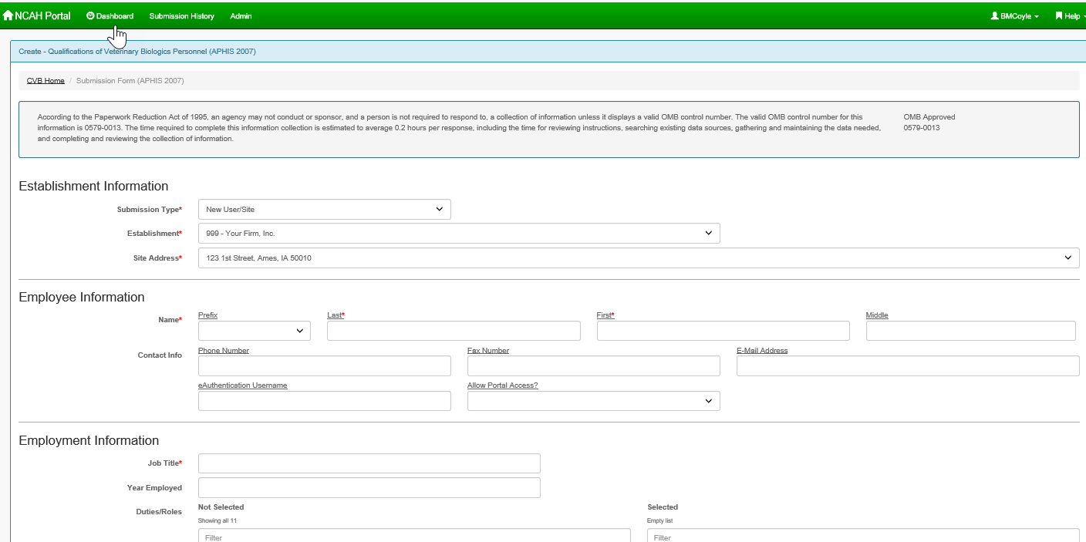Choose a name Prefix from dropdown
Image resolution: width=1086 pixels, height=542 pixels.
pyautogui.click(x=254, y=331)
